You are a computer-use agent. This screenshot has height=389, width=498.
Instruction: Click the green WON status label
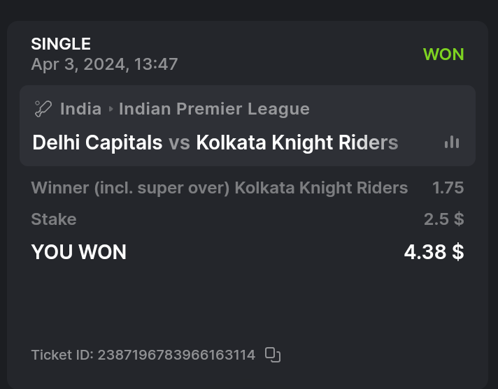(443, 54)
